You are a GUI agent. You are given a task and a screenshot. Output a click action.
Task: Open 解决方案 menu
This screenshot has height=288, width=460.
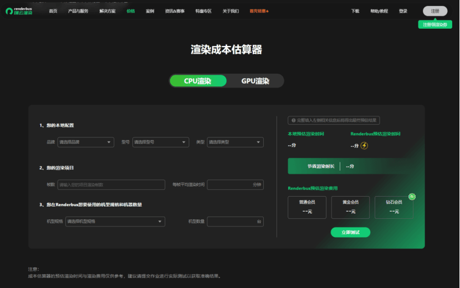click(108, 11)
